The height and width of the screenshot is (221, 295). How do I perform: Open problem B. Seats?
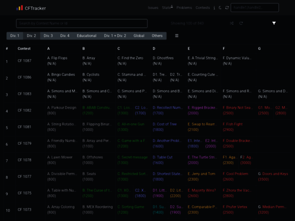(x=89, y=174)
